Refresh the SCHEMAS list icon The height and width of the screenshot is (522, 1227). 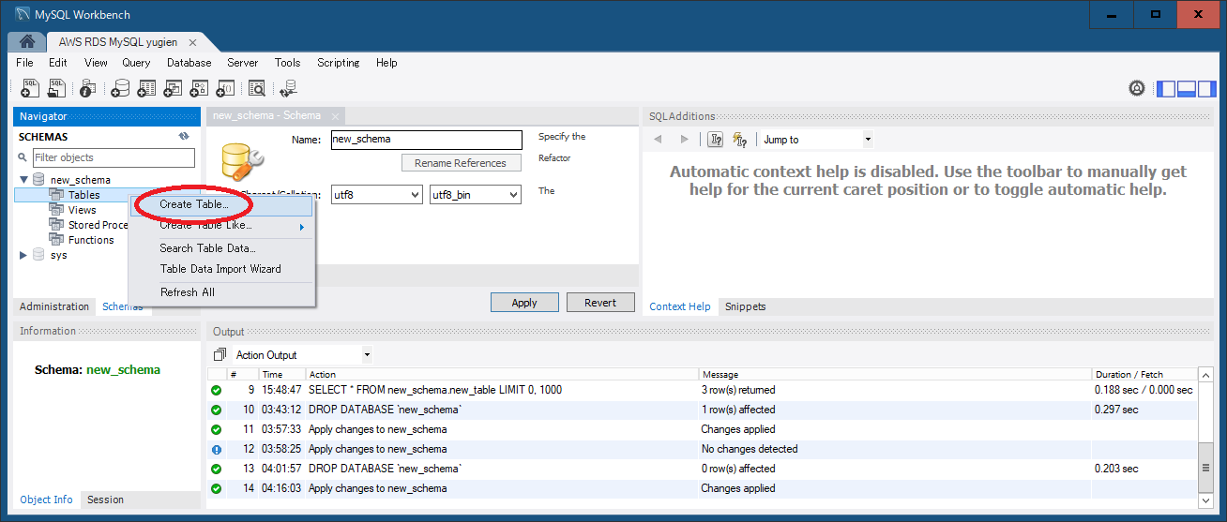[184, 137]
